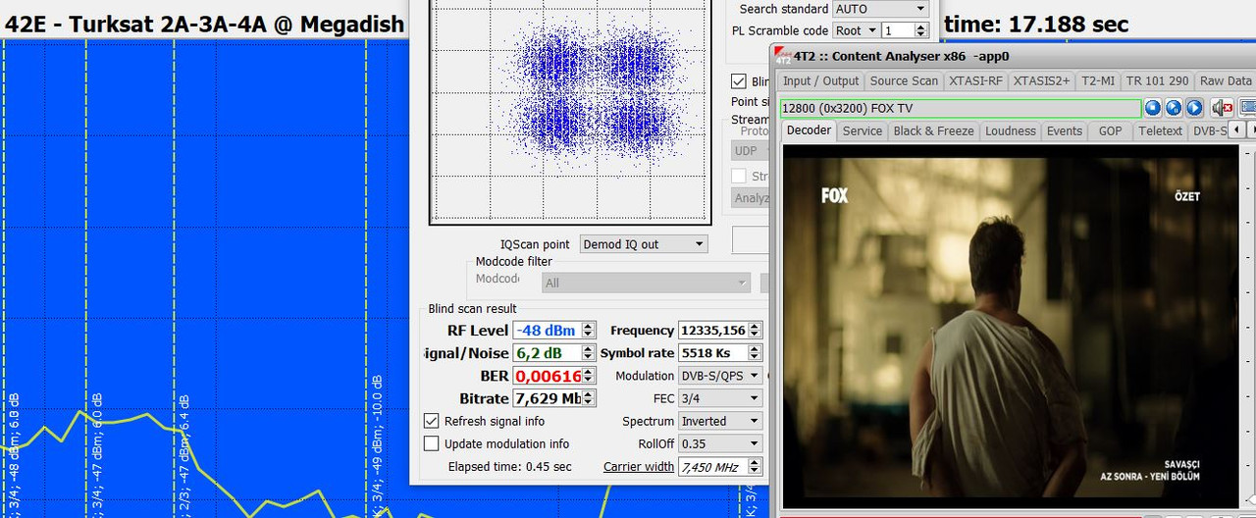1256x518 pixels.
Task: Click the Symbol rate stepper arrows
Action: 755,353
